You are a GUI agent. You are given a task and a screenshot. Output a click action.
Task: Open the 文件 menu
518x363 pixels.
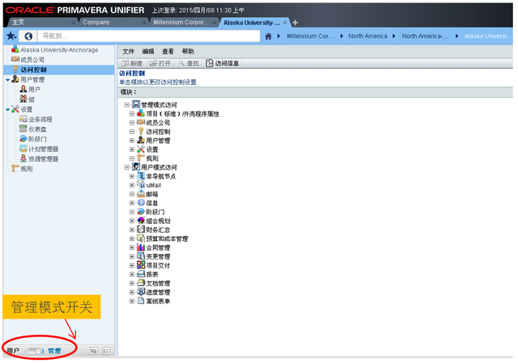pyautogui.click(x=128, y=52)
